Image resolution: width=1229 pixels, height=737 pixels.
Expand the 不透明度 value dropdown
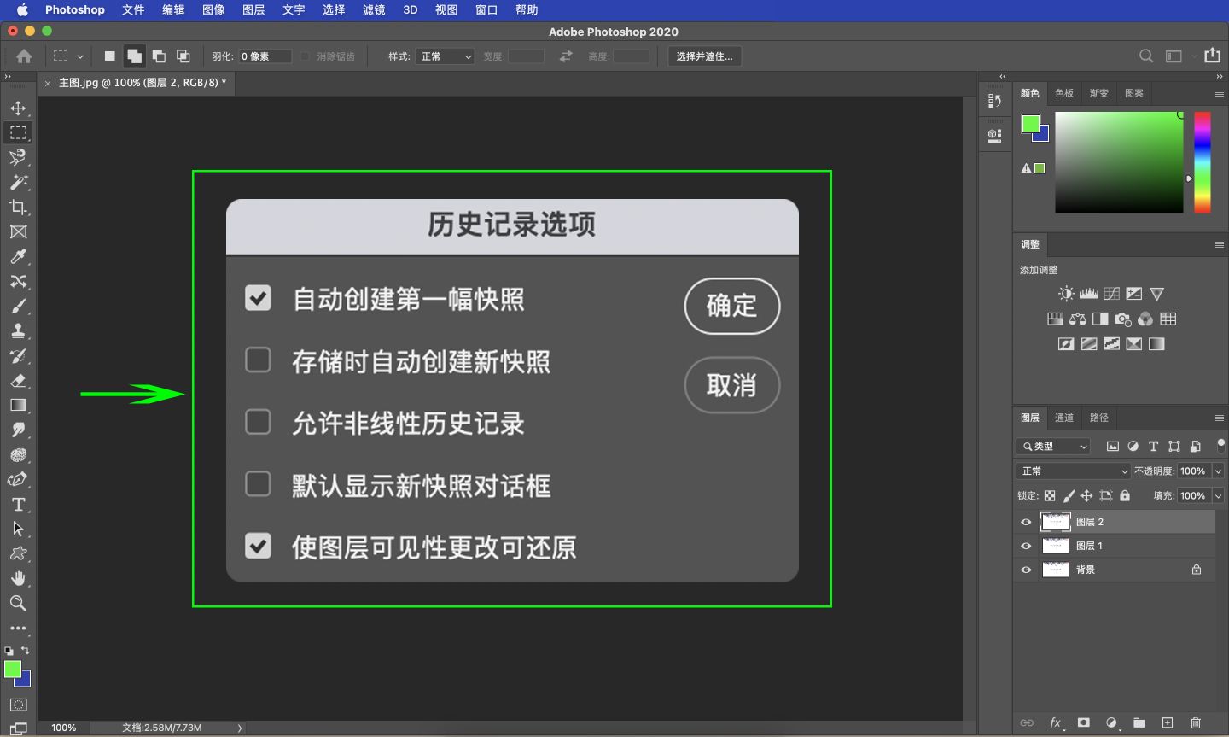(x=1217, y=471)
